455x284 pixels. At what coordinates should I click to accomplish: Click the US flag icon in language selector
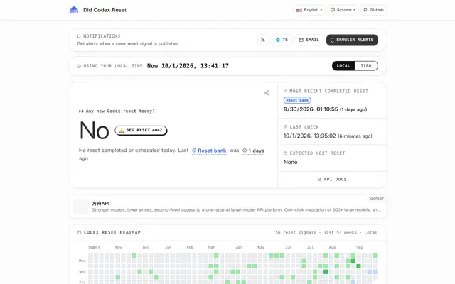coord(299,10)
